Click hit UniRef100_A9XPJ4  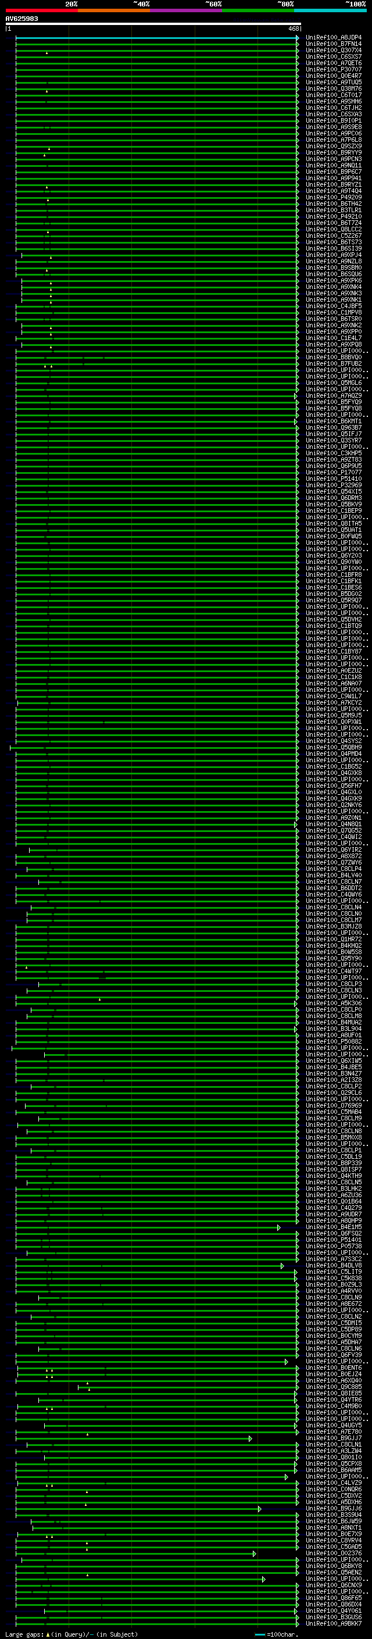click(x=333, y=255)
